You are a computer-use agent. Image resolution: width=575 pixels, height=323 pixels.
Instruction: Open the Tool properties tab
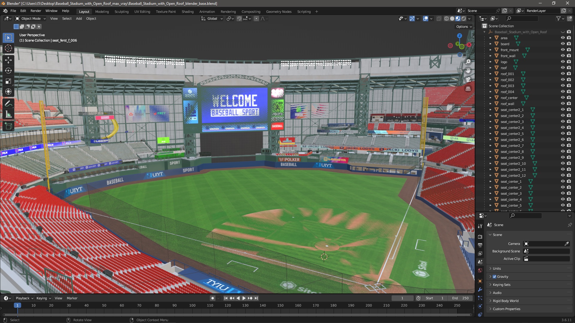pos(480,226)
